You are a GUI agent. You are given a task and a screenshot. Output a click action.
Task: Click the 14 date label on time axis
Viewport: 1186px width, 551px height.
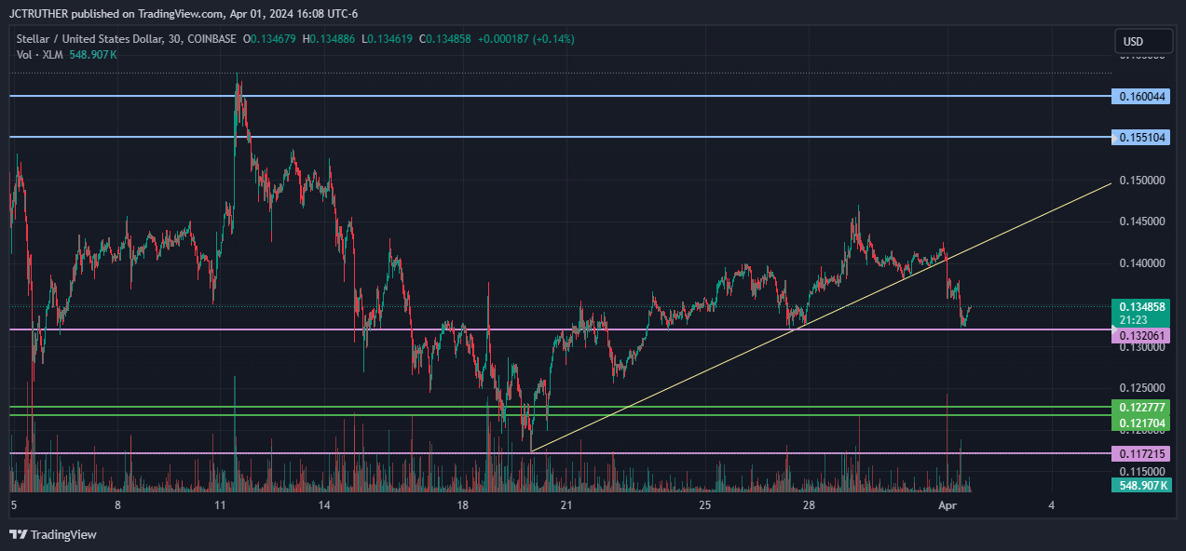tap(324, 505)
